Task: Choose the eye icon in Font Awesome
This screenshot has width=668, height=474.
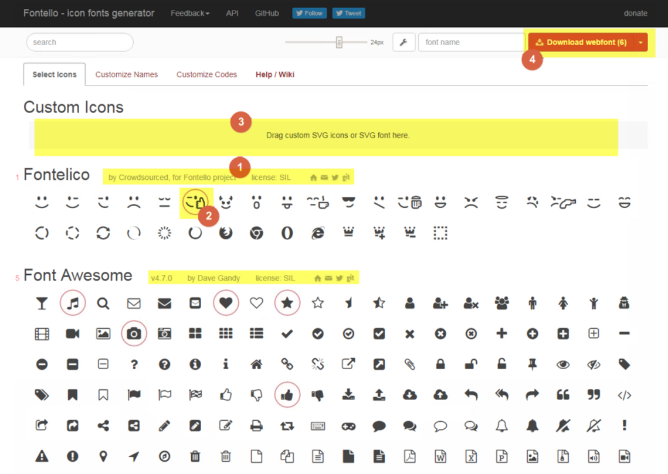Action: pos(563,364)
